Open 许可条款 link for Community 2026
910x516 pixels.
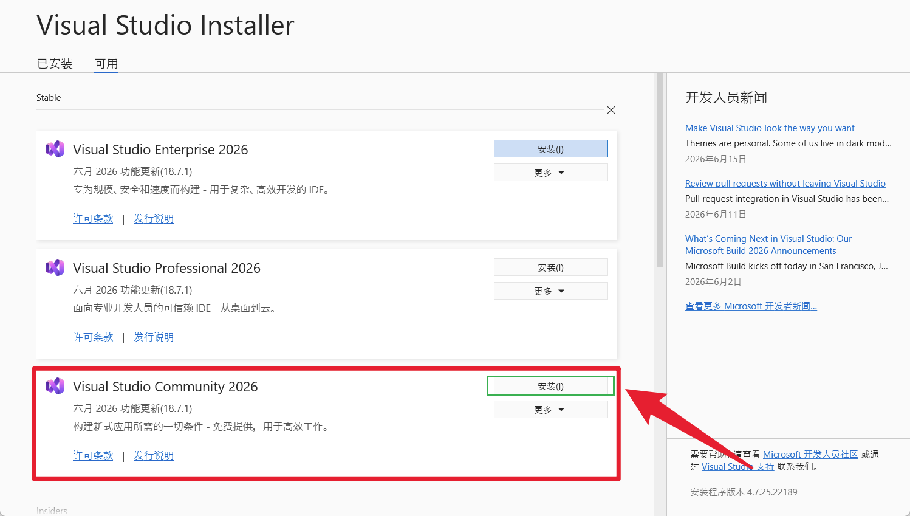[93, 456]
